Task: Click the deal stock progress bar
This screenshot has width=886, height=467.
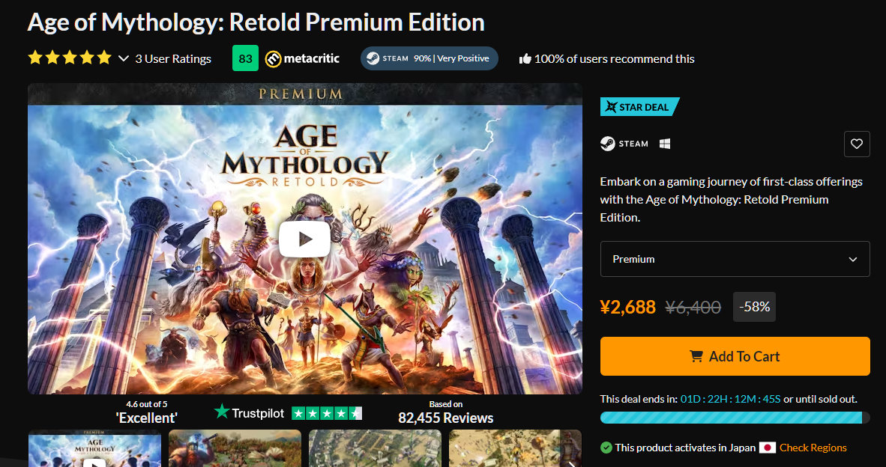Action: point(735,418)
